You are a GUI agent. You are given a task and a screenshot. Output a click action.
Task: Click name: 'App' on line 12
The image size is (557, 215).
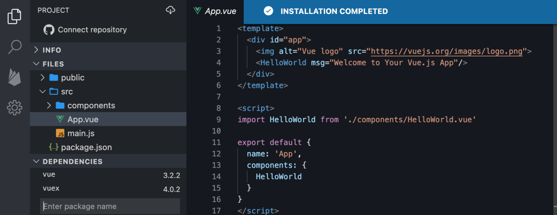click(274, 154)
